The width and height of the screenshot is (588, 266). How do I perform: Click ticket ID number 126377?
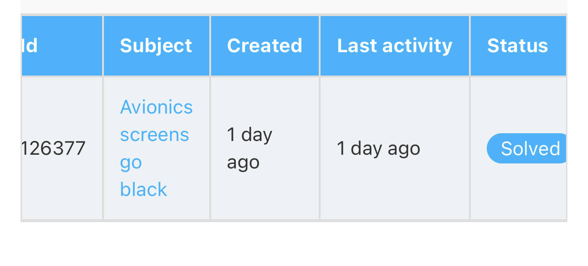coord(54,148)
